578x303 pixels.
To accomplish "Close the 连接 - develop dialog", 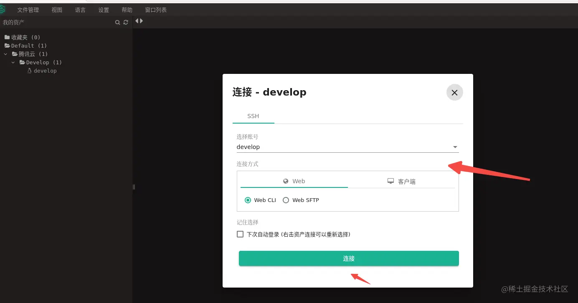I will click(454, 93).
